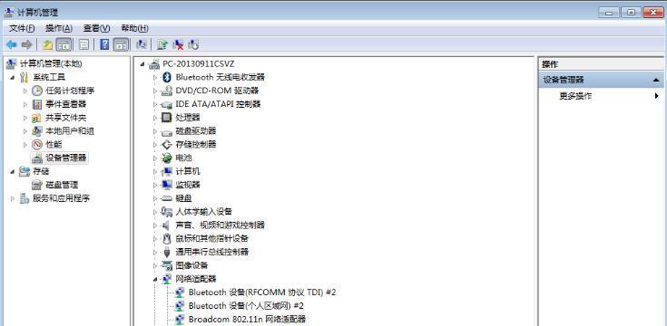Select 服务和应用程序 label
The width and height of the screenshot is (667, 326).
pos(62,198)
